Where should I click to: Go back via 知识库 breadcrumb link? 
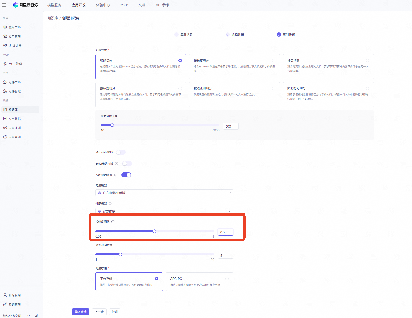coord(53,18)
